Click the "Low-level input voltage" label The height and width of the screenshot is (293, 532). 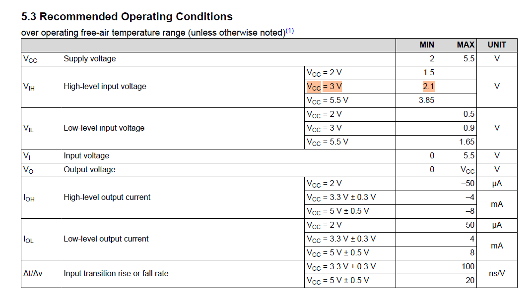104,128
